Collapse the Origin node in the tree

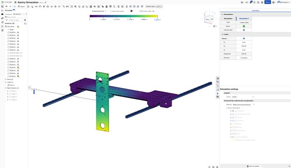pyautogui.click(x=8, y=30)
